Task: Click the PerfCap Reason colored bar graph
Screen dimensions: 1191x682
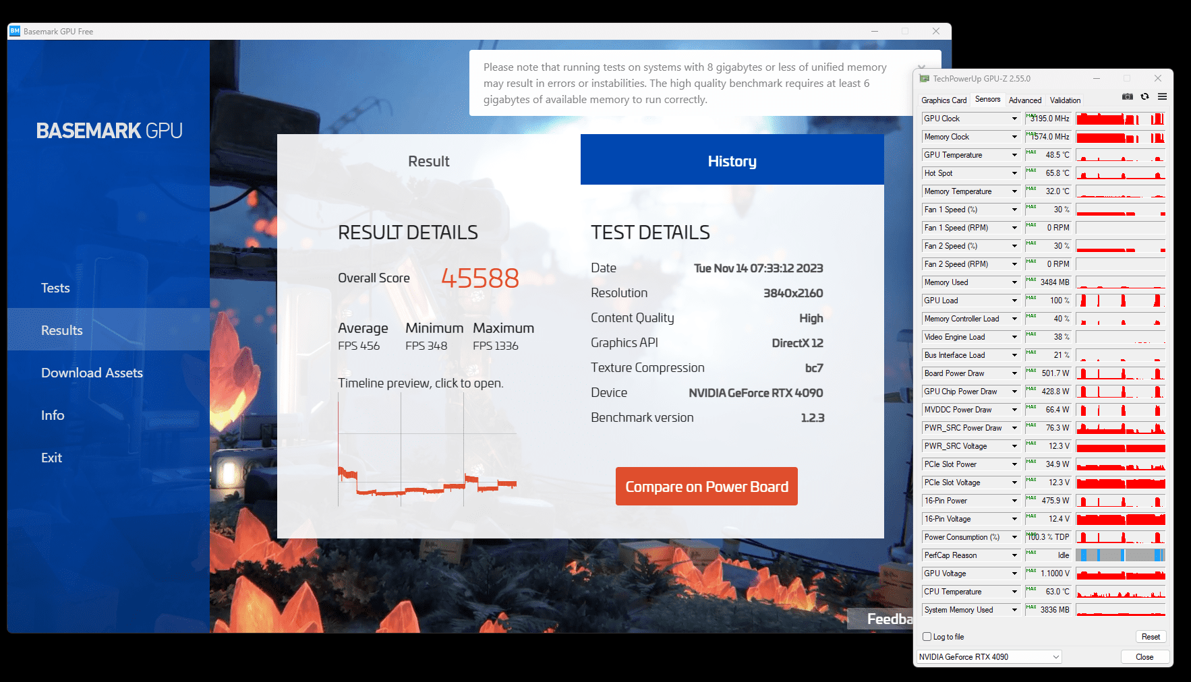Action: tap(1121, 555)
